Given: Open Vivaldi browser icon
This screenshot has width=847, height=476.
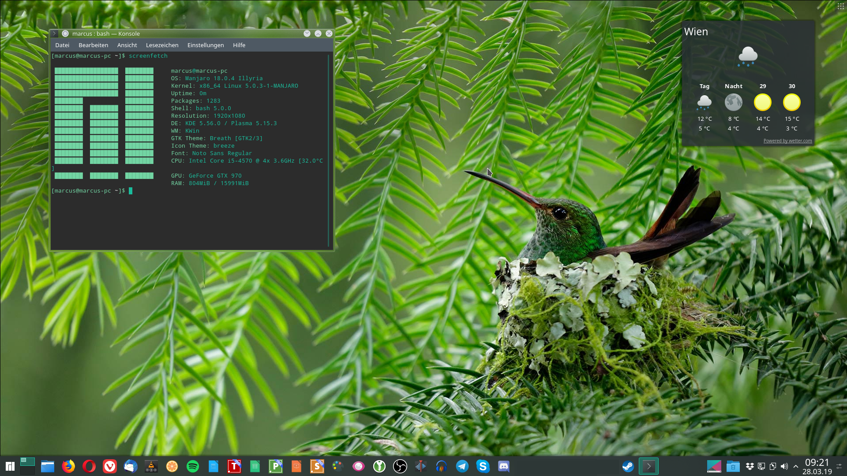Looking at the screenshot, I should (110, 466).
